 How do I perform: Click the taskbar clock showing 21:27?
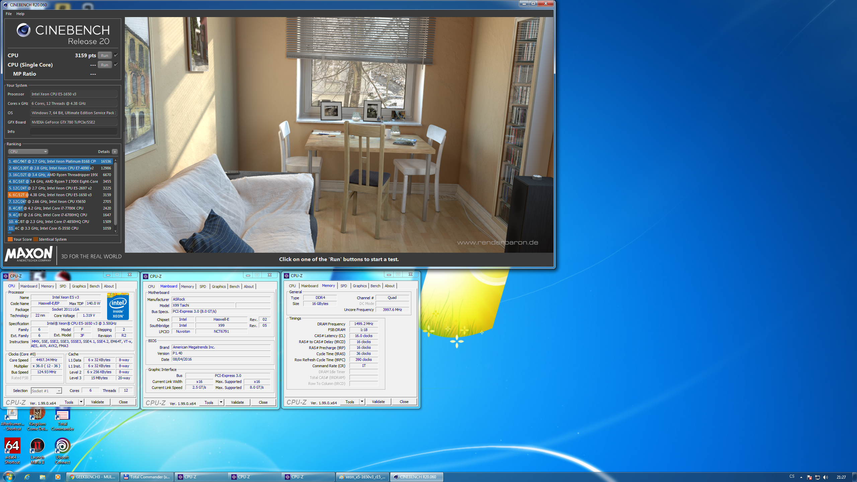click(841, 477)
